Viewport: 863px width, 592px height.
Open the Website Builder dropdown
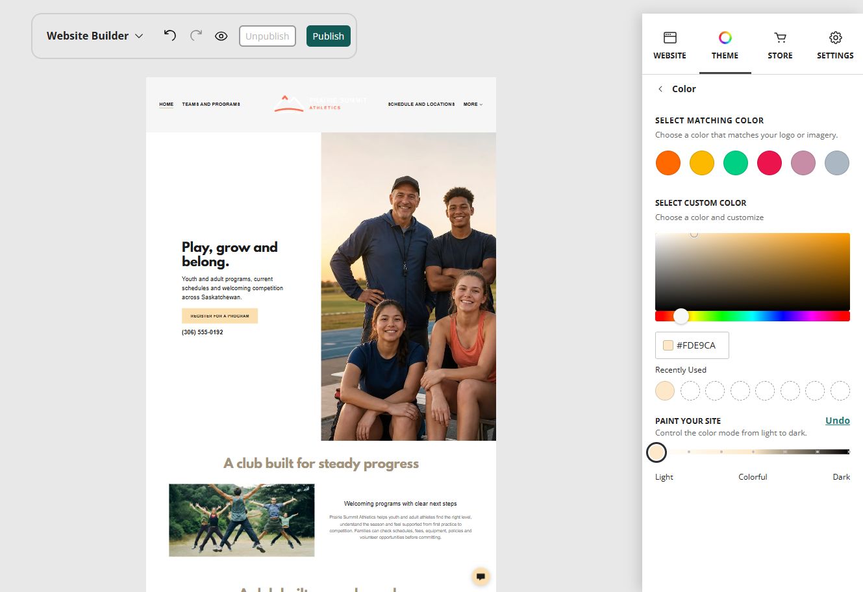tap(95, 36)
